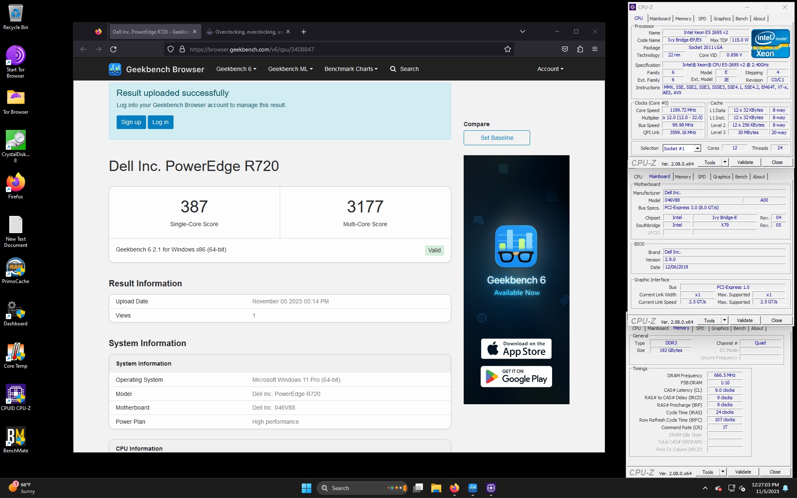Open New Text Document file
This screenshot has width=797, height=498.
pyautogui.click(x=16, y=232)
